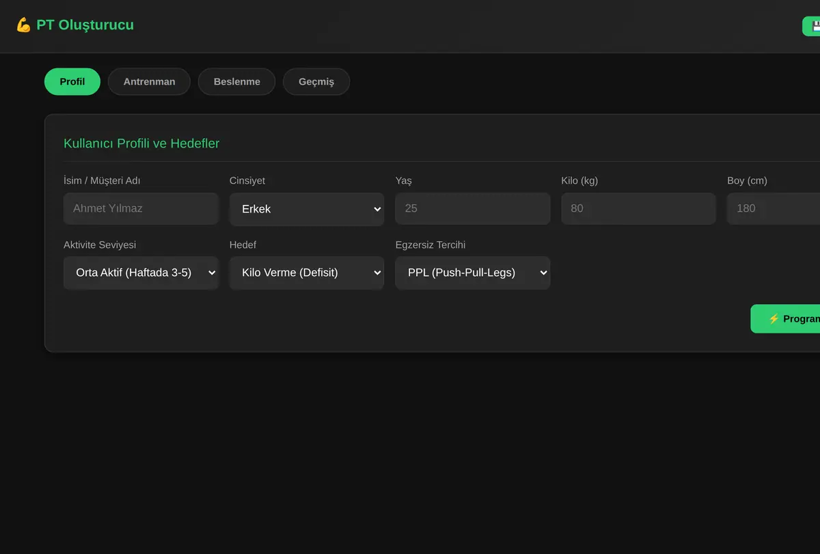Click the PT Oluşturucu flexed-arm logo icon
The width and height of the screenshot is (820, 554).
click(x=23, y=25)
